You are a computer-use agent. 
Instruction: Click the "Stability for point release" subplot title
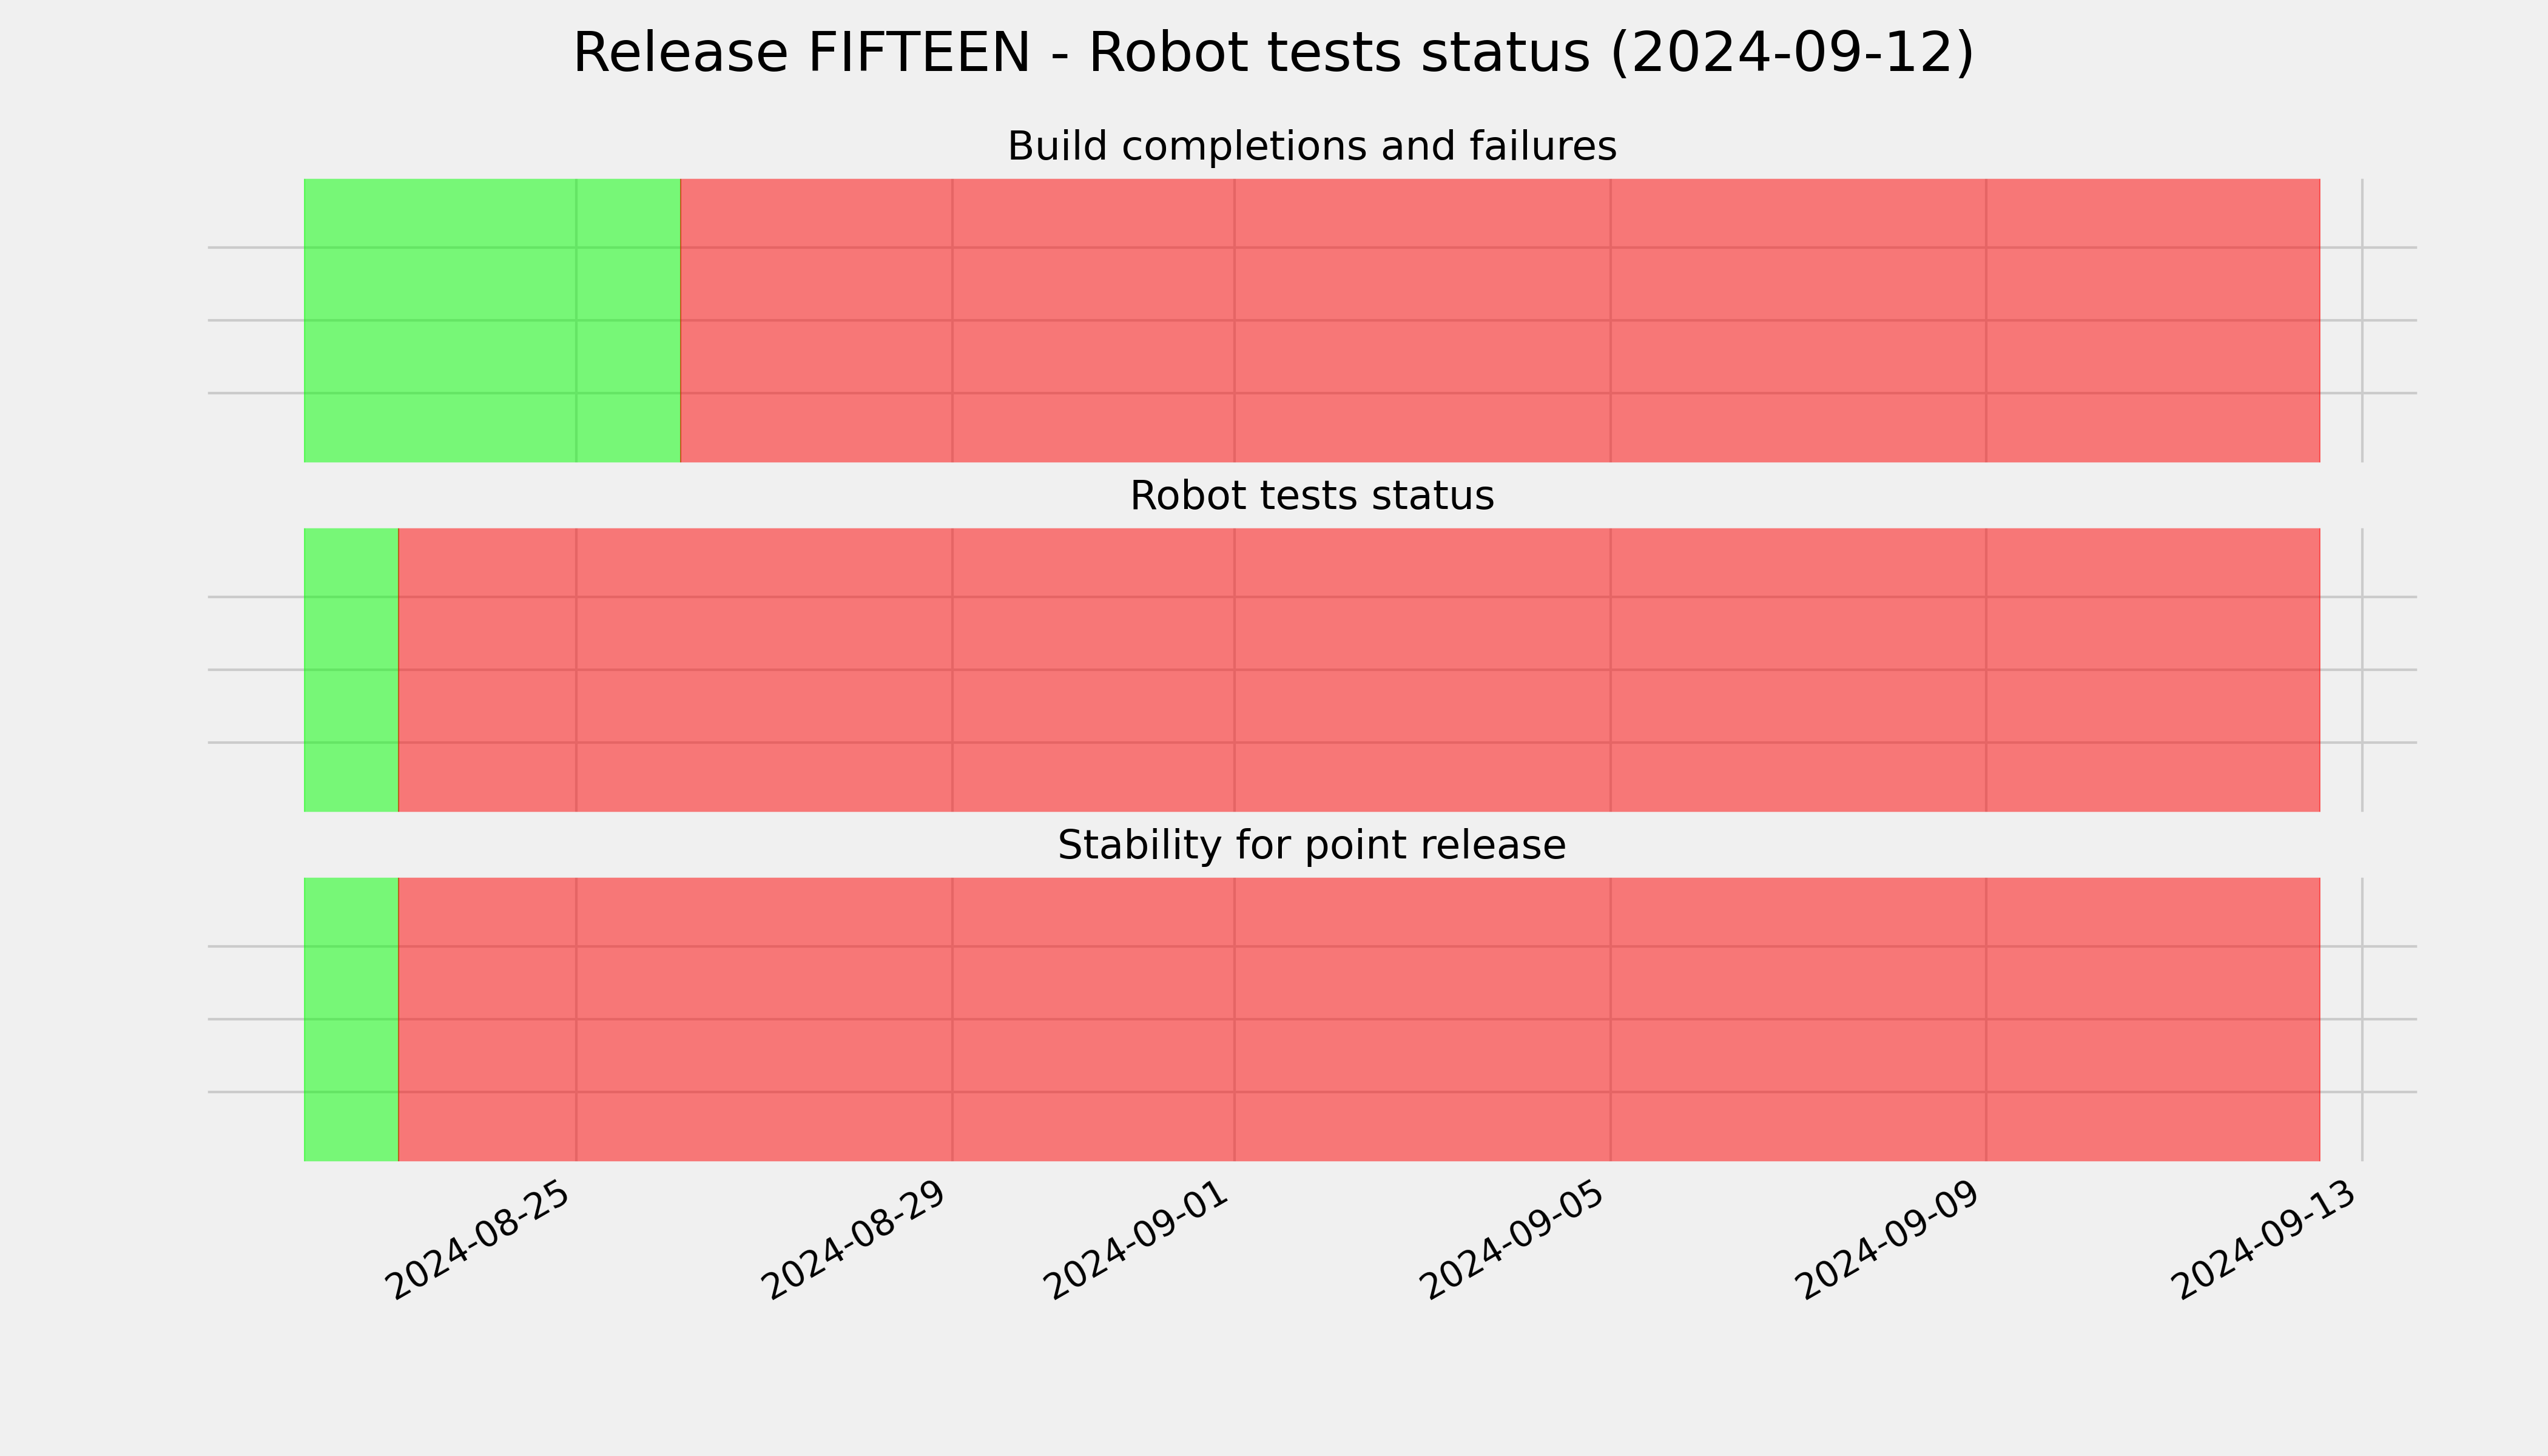click(1311, 846)
